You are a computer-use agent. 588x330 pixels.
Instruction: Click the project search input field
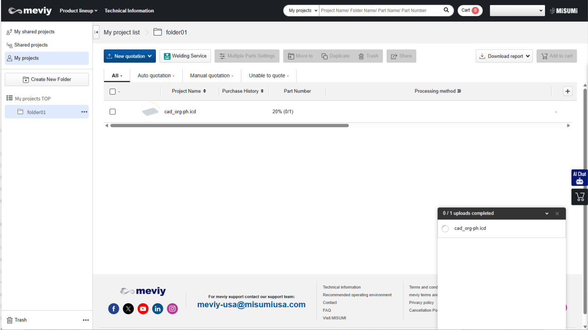[380, 11]
